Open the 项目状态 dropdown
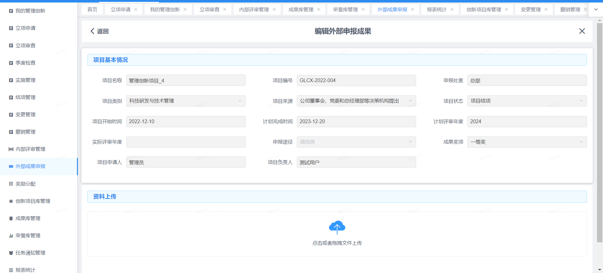 (x=527, y=101)
